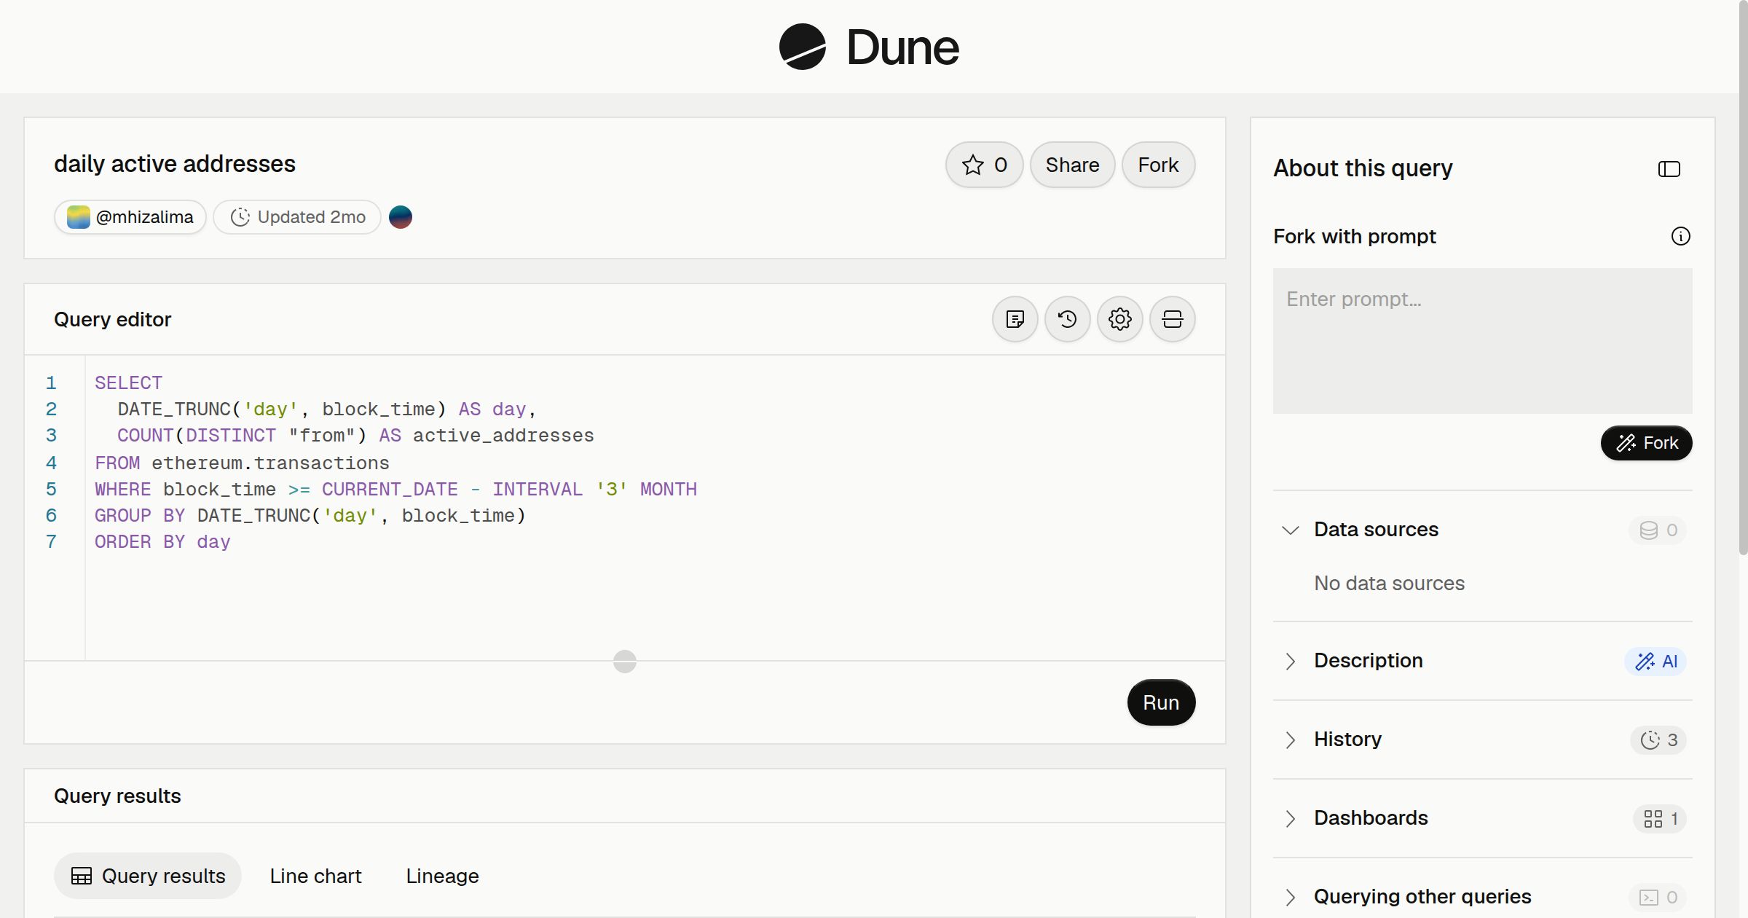Click the Fork with prompt info icon

[x=1680, y=236]
